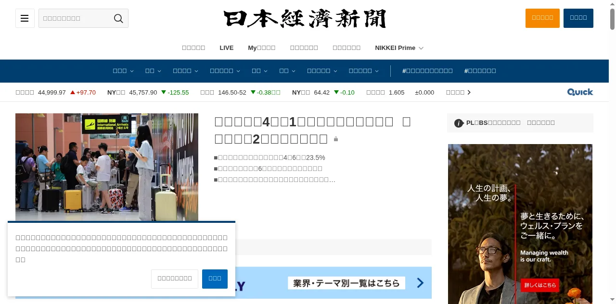Click the 1.605 yield value
Viewport: 616px width, 304px height.
(x=397, y=93)
